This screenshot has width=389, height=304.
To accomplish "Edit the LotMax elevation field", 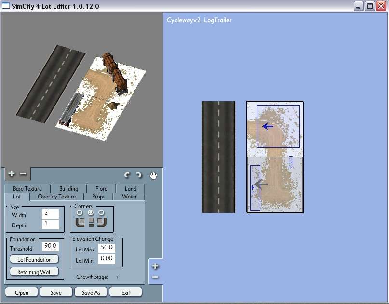I will (107, 248).
